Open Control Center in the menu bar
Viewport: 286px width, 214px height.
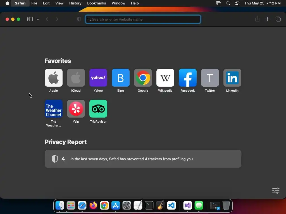click(x=237, y=3)
